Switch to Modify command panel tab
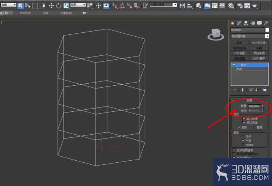Screen dimensions: 272x186 tap(239, 23)
